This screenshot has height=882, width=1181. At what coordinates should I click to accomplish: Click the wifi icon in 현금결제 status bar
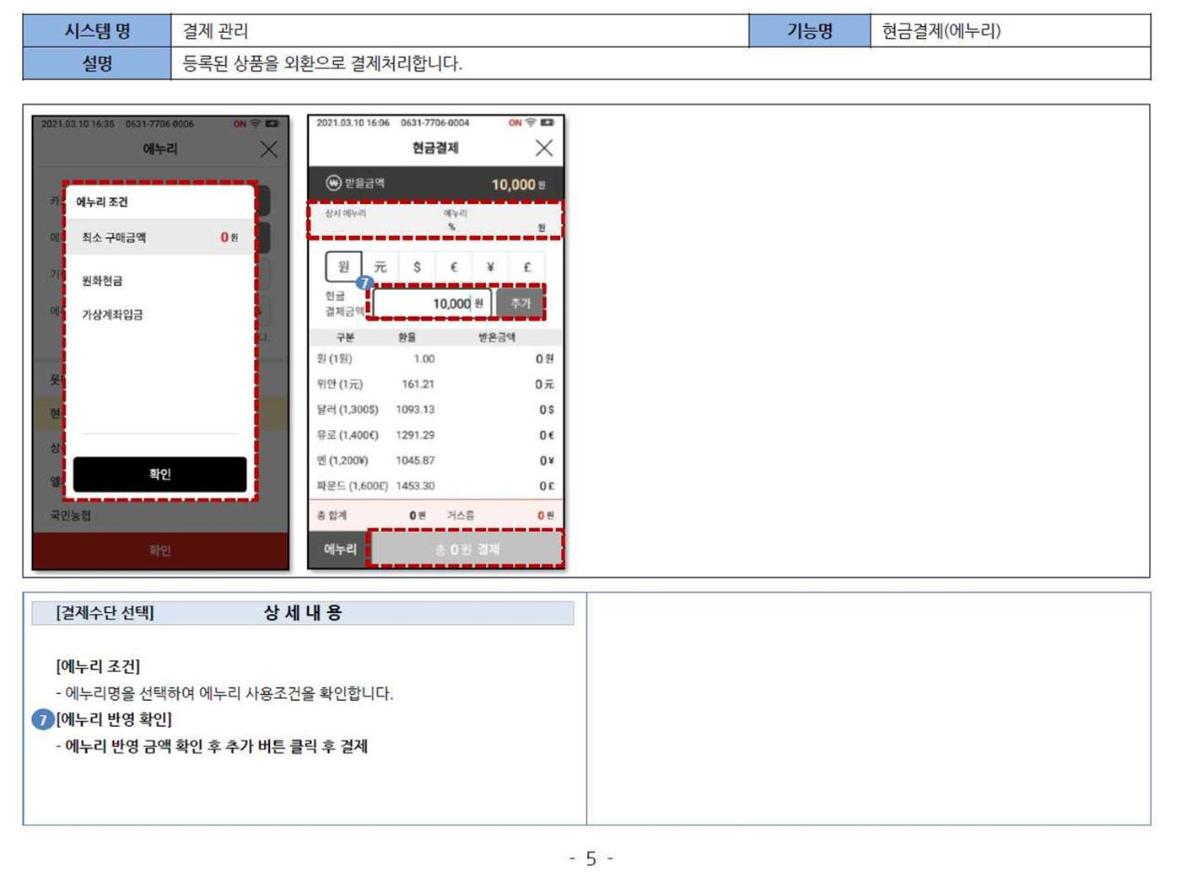coord(531,123)
